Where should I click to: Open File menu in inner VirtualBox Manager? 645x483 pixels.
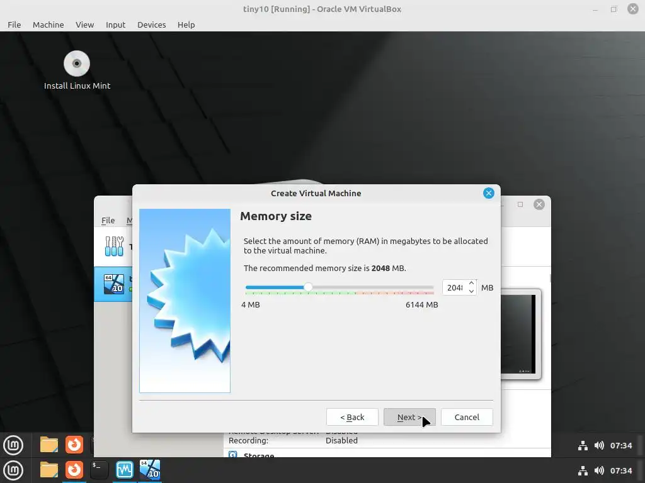tap(108, 220)
